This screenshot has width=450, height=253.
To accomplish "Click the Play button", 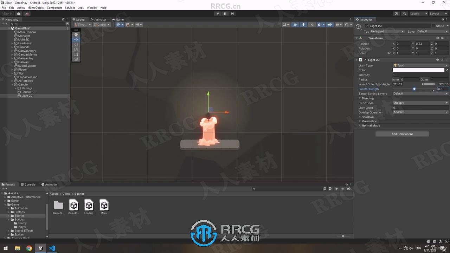I will 218,14.
